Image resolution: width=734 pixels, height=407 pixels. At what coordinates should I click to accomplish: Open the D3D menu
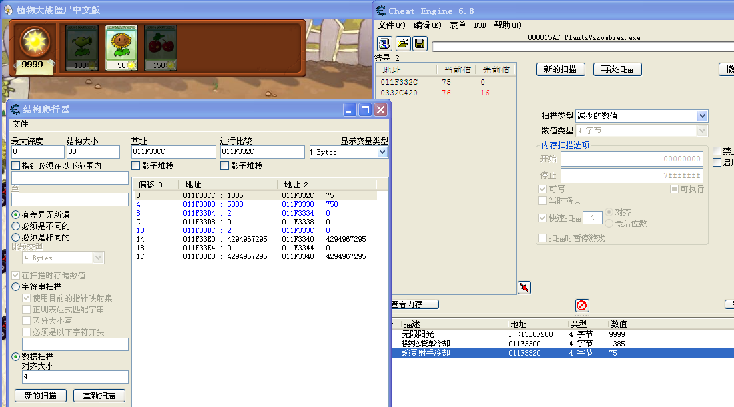480,25
